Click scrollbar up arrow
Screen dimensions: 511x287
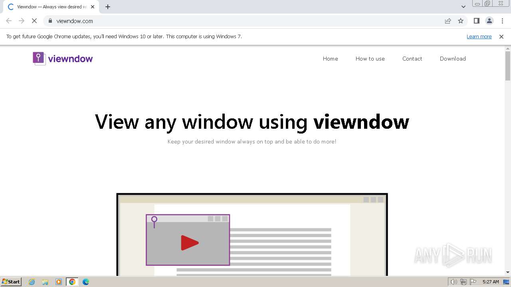tap(508, 49)
